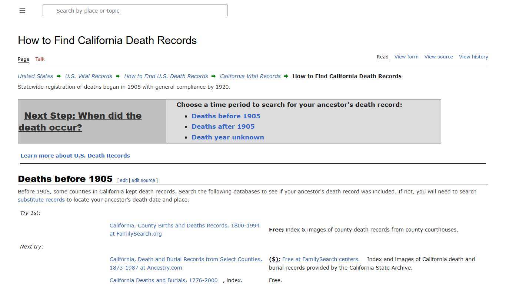Click the search input field

point(135,10)
